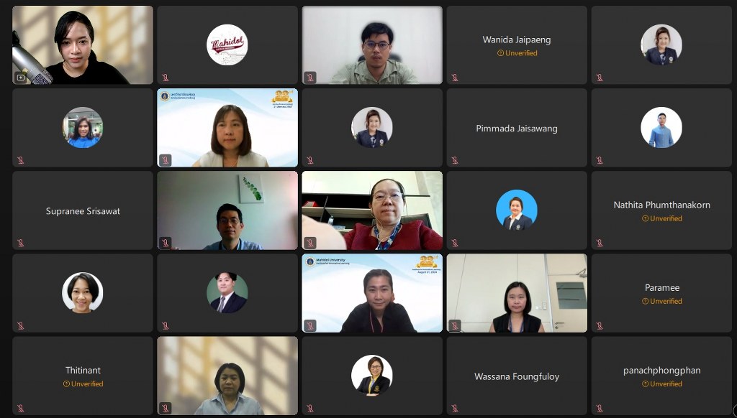Screen dimensions: 737x418
Task: Click muted mic icon on Mahidol logo tile
Action: tap(165, 78)
